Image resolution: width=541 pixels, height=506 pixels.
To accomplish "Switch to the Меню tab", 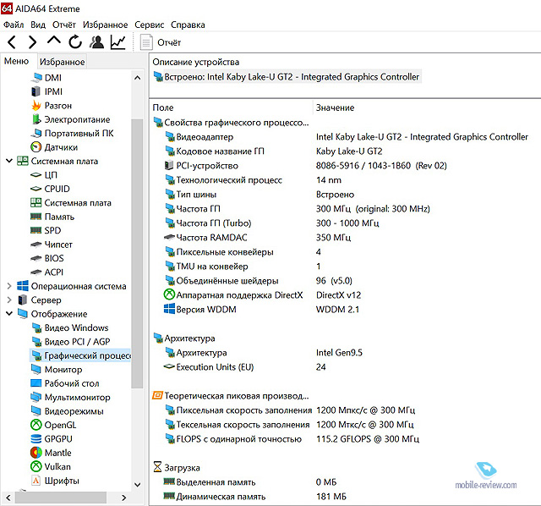I will 16,61.
